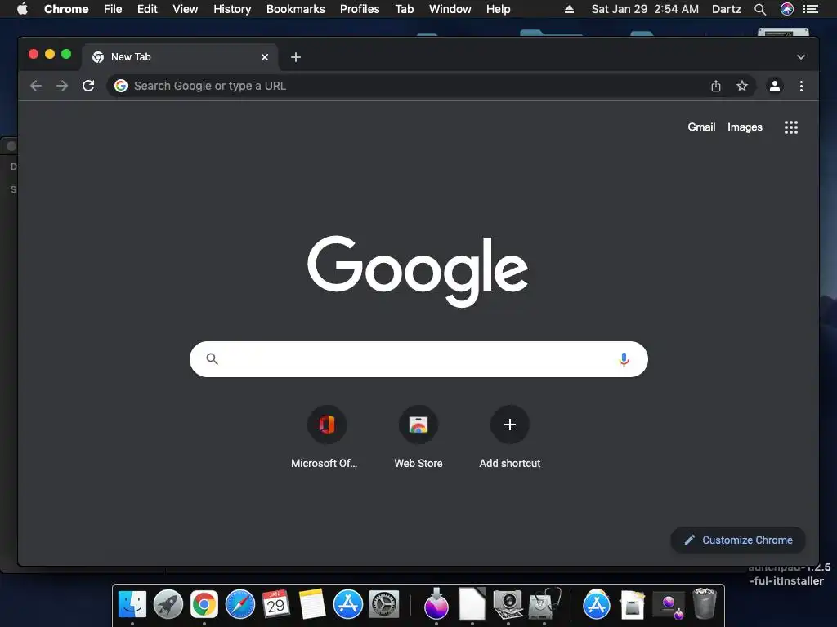837x627 pixels.
Task: Open Calendar from the Dock
Action: click(x=276, y=605)
